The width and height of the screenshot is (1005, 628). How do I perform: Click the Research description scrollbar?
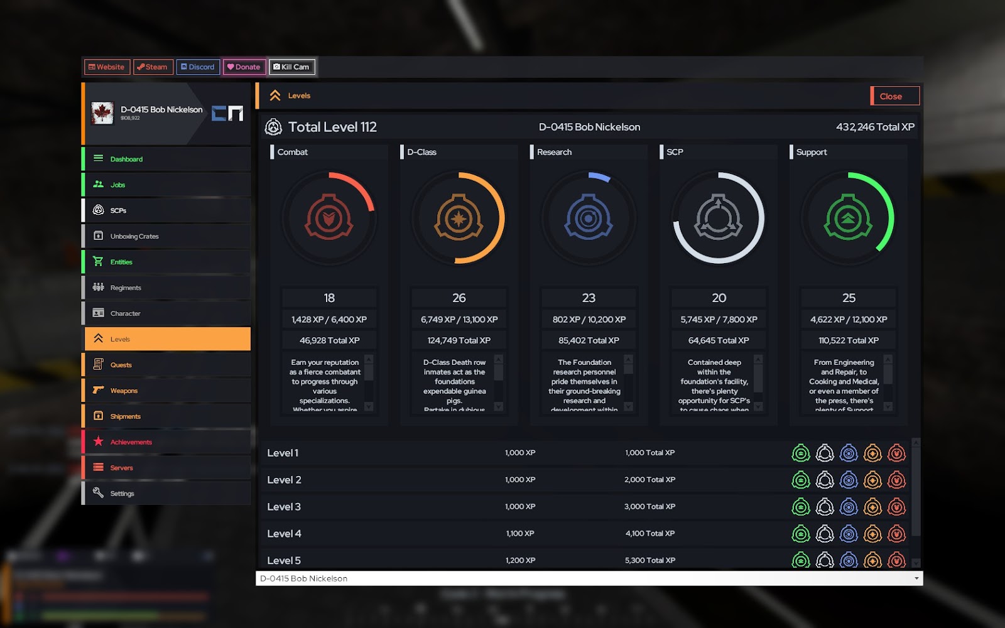pyautogui.click(x=628, y=383)
